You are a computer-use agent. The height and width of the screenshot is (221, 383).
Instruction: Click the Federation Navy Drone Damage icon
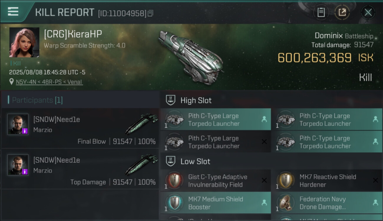pyautogui.click(x=285, y=203)
